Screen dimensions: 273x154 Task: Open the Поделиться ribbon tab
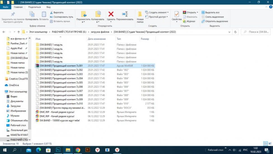pos(34,7)
